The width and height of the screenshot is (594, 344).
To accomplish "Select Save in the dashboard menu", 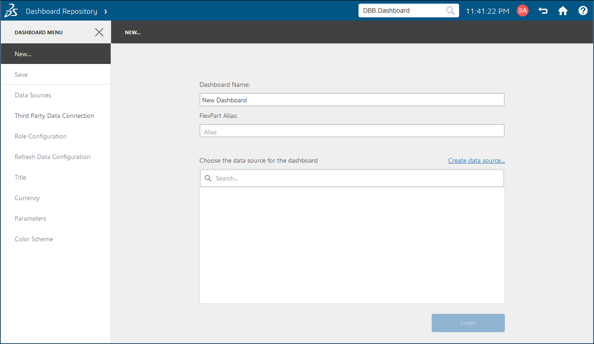I will (x=55, y=74).
